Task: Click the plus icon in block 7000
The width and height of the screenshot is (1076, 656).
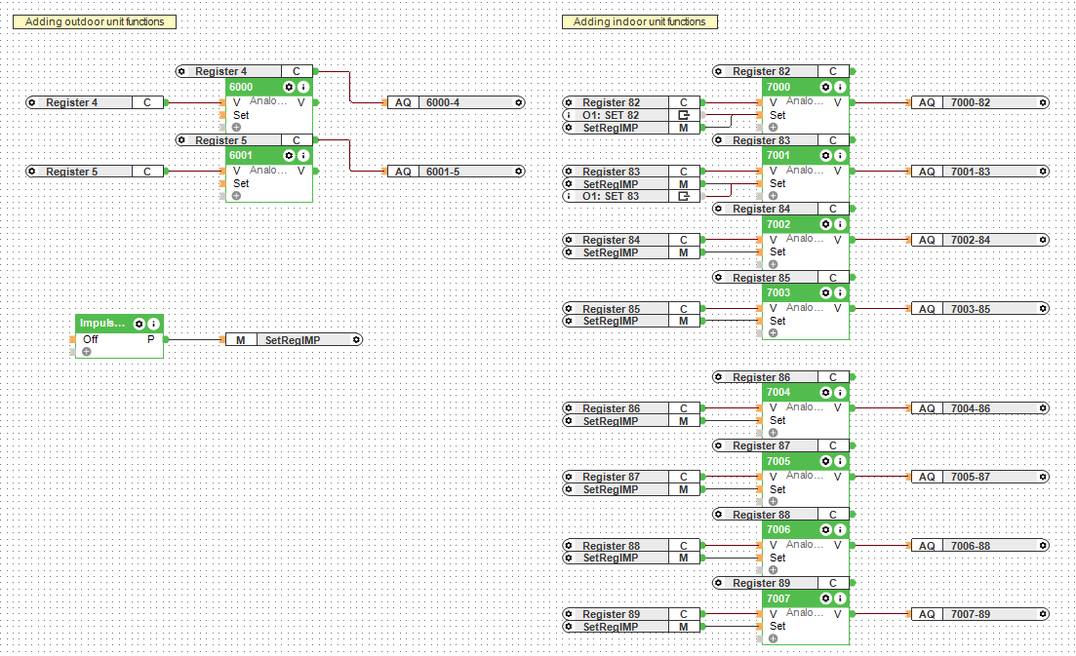Action: point(773,128)
